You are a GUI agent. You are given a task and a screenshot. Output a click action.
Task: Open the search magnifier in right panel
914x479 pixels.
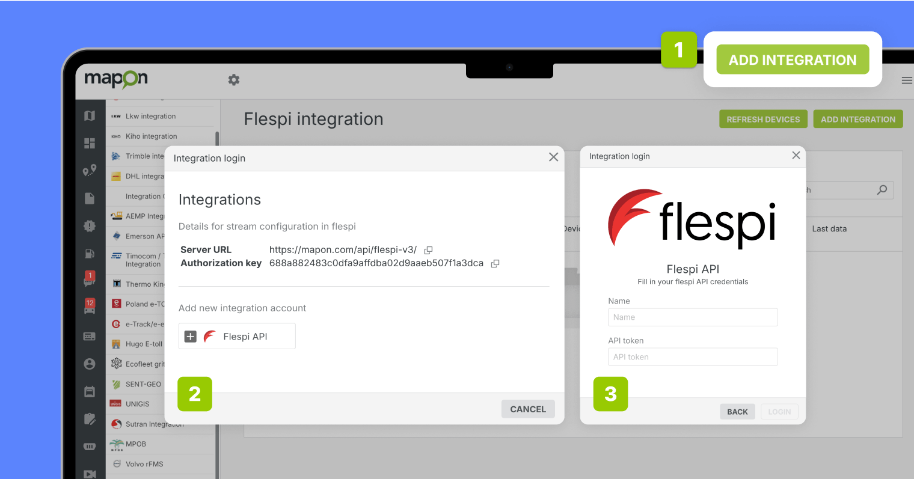(x=882, y=190)
